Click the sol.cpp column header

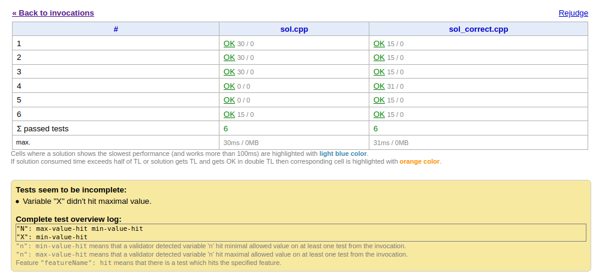294,29
